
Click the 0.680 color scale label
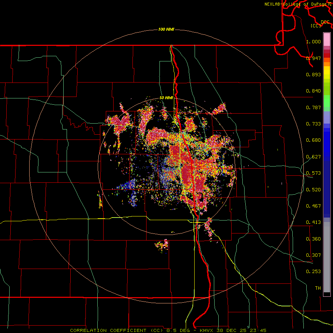tap(313, 140)
